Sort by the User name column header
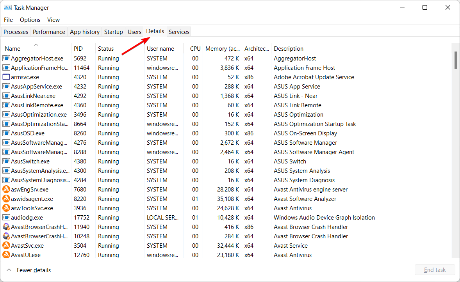 point(164,48)
